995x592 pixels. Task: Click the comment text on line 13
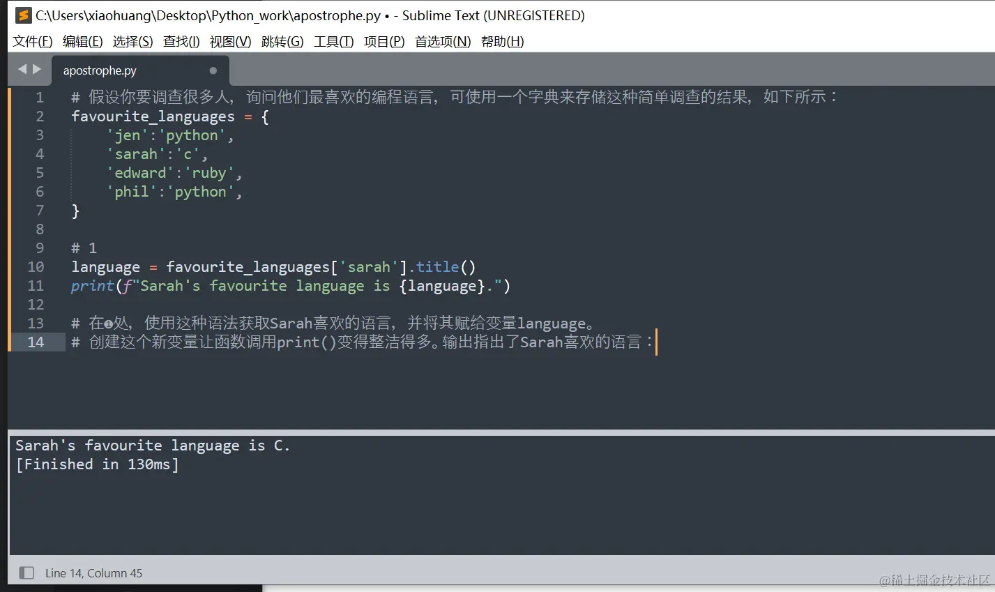click(333, 323)
